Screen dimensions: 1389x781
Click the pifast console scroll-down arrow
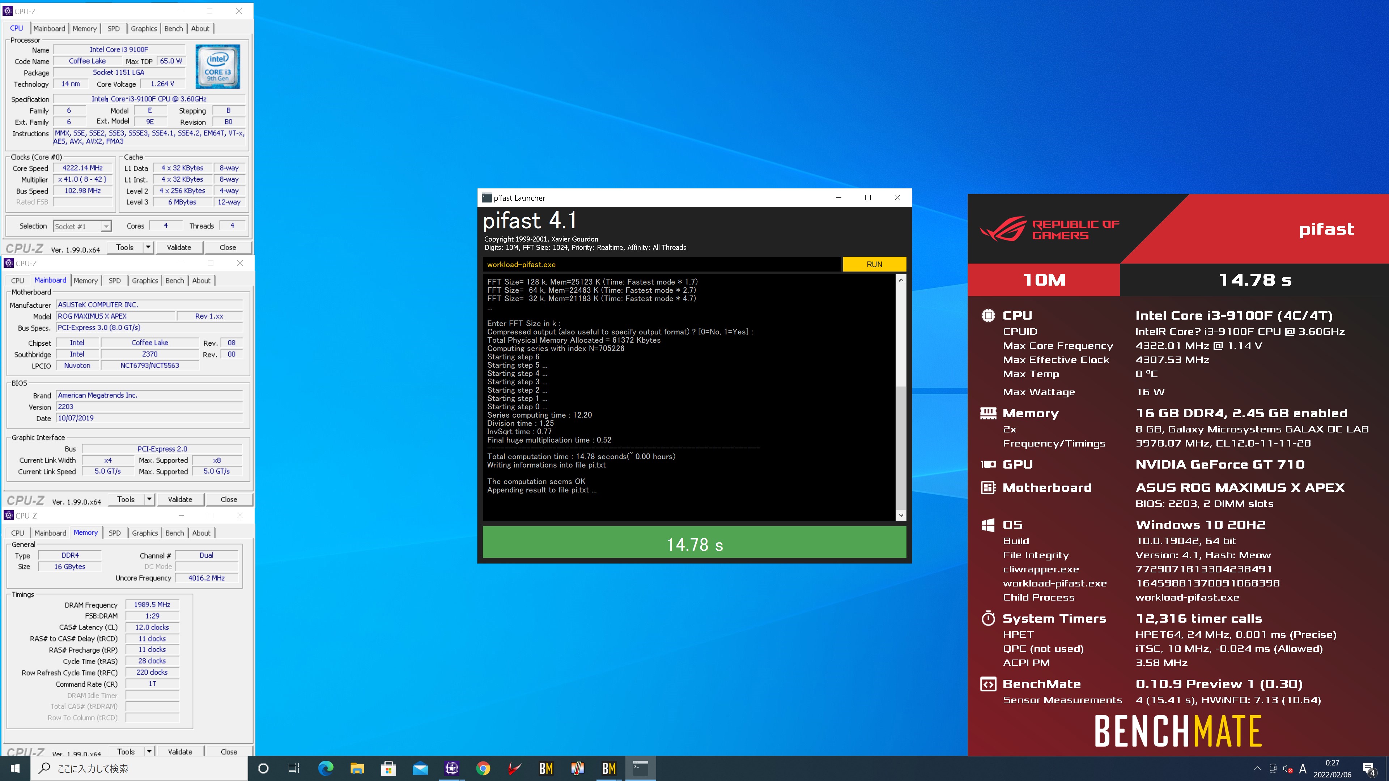[900, 515]
